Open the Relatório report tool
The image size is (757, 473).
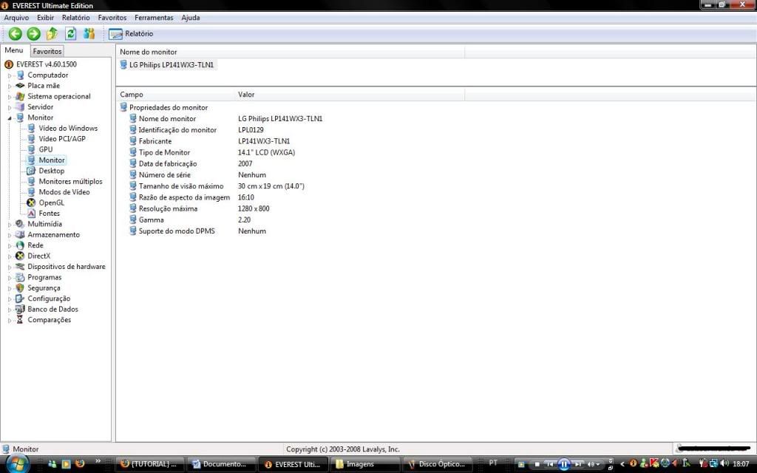pyautogui.click(x=131, y=33)
